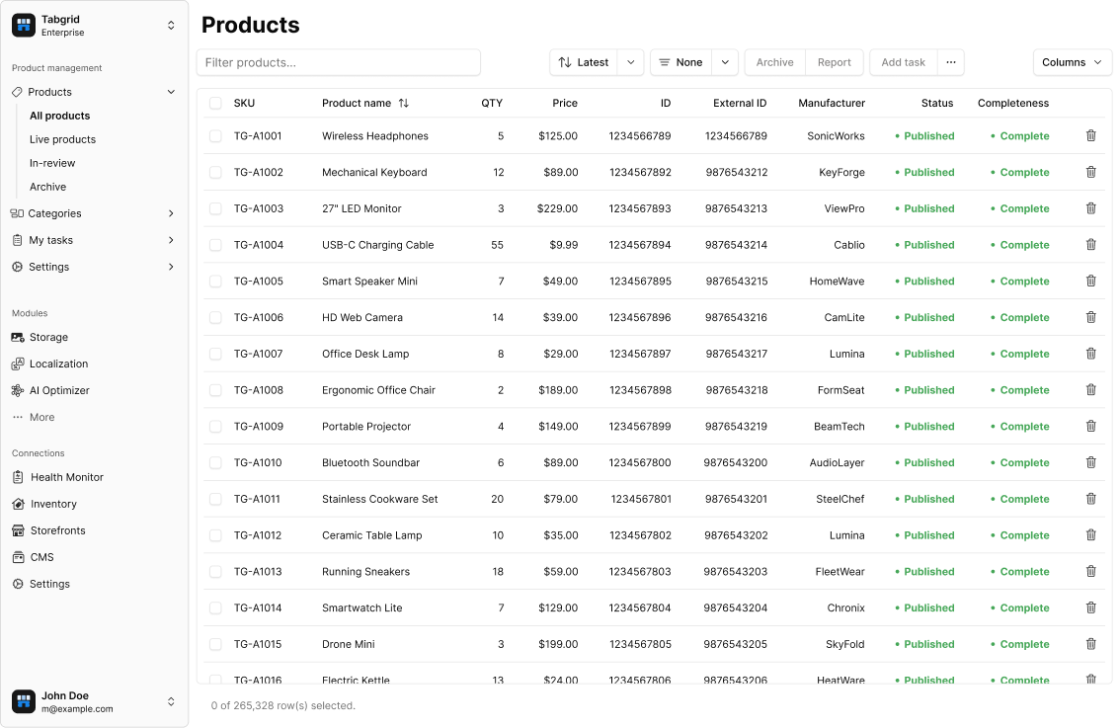Check the checkbox for product TG-A1003
This screenshot has height=728, width=1120.
click(215, 208)
